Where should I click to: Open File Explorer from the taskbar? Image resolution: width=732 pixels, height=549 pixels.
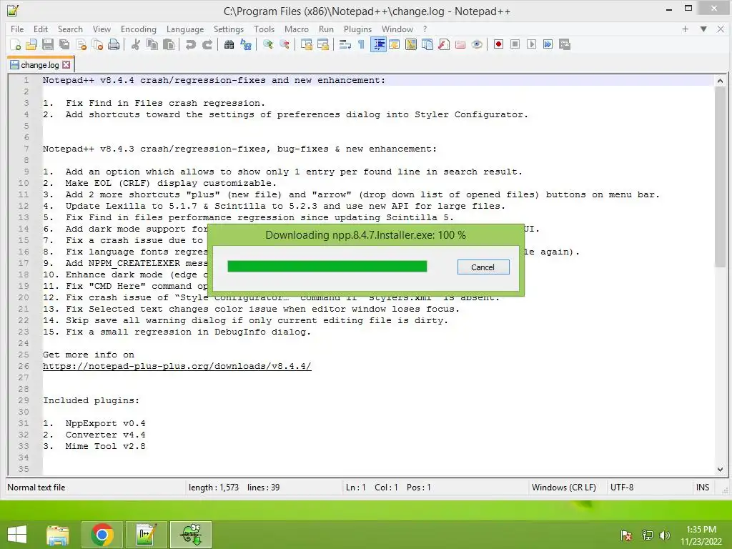[58, 535]
